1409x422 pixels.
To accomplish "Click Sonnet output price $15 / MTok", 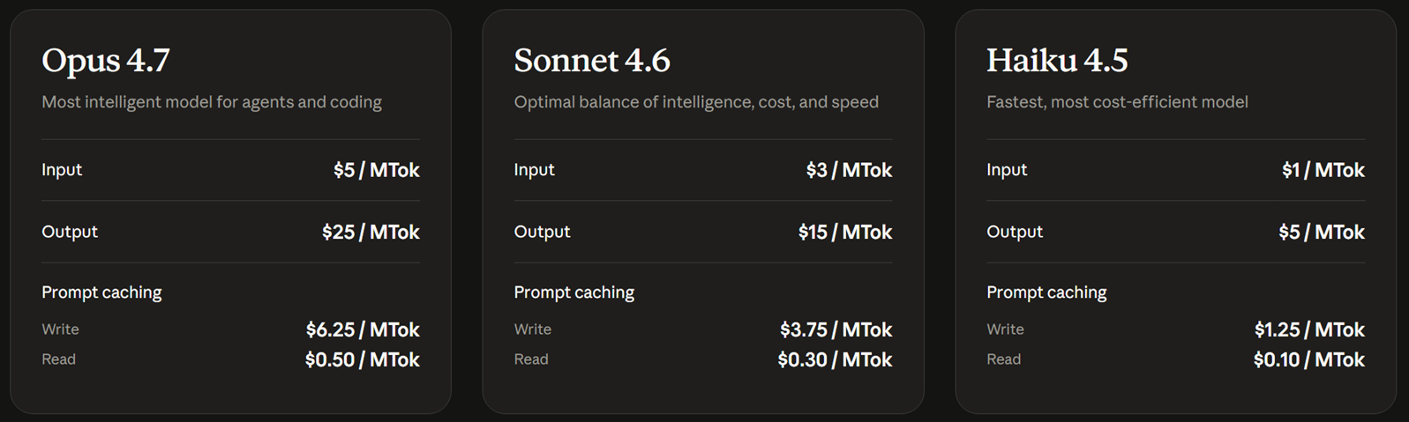I will point(845,232).
